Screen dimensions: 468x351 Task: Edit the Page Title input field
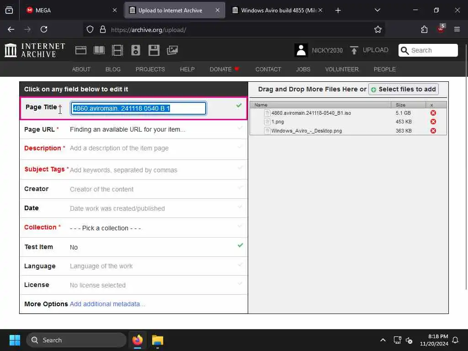point(138,108)
